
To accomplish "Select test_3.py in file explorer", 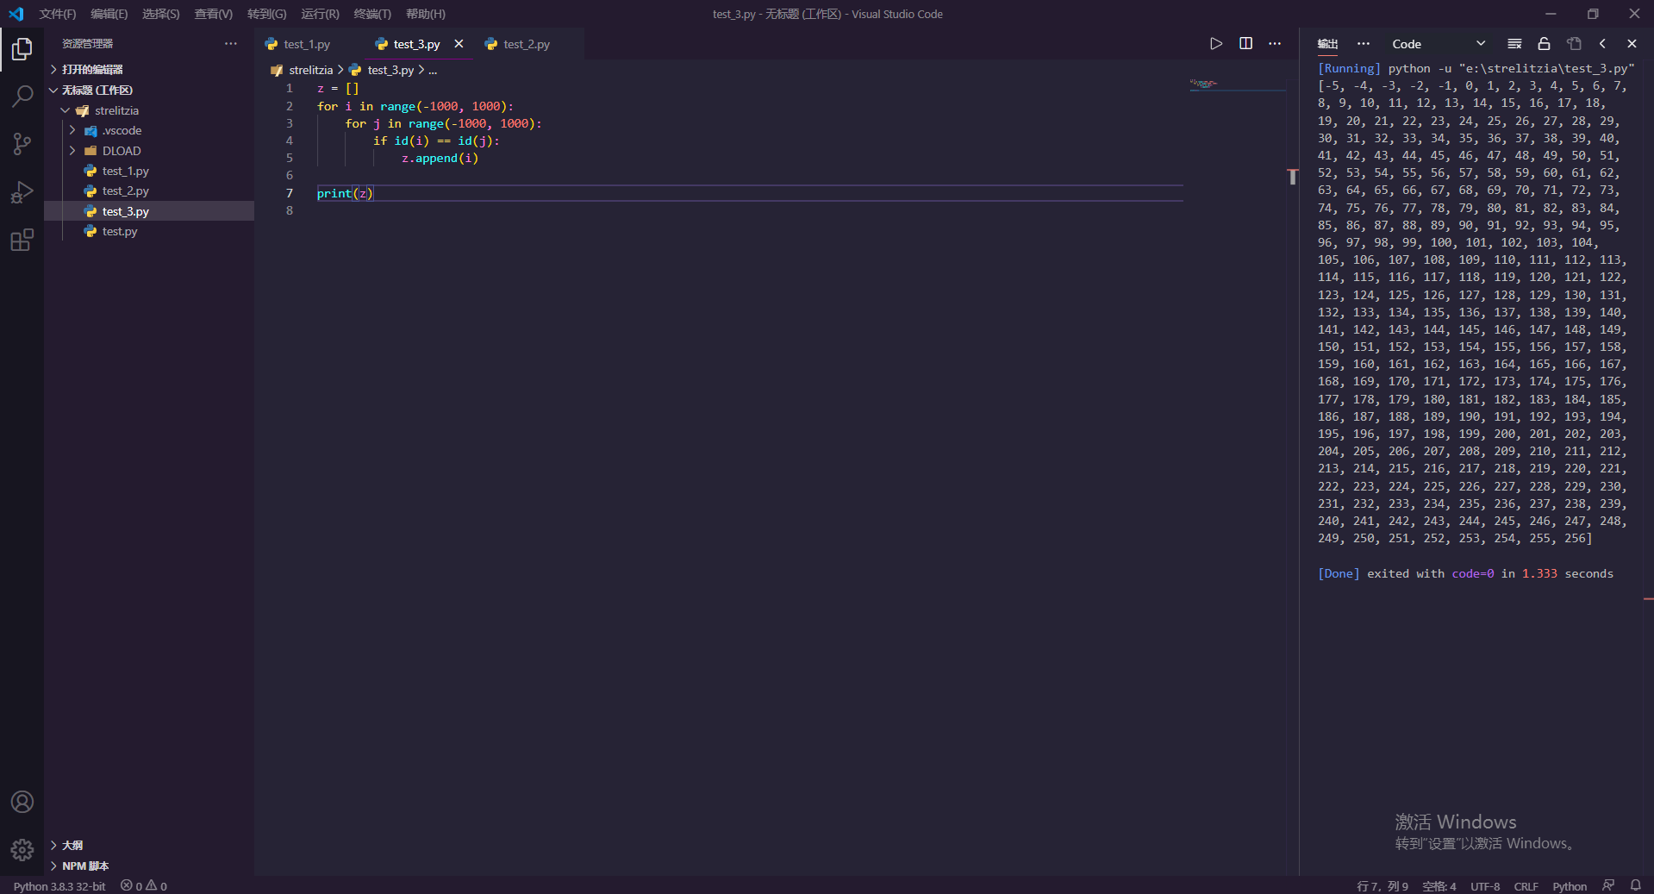I will coord(149,211).
